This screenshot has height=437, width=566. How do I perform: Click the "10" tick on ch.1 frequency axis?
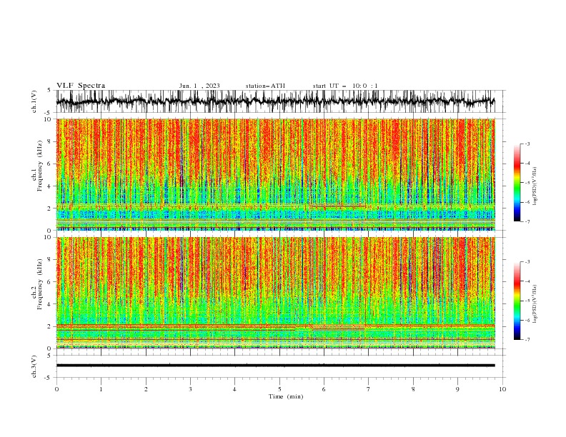(x=49, y=119)
